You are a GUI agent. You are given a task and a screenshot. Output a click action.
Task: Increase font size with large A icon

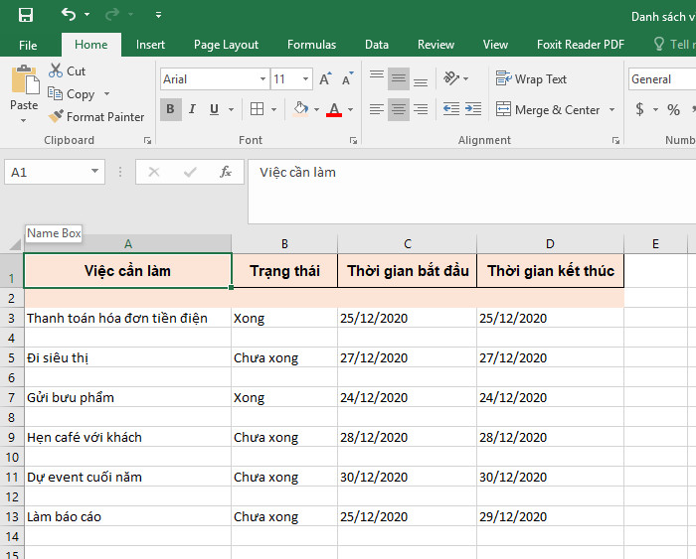(325, 78)
